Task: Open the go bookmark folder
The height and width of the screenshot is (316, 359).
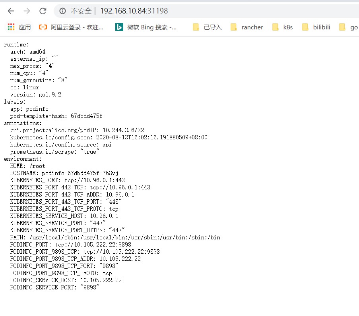Action: 348,27
